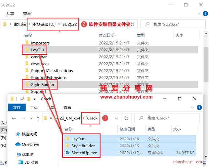
Task: Click scroll-up arrow in SU2022 window
Action: pos(206,34)
